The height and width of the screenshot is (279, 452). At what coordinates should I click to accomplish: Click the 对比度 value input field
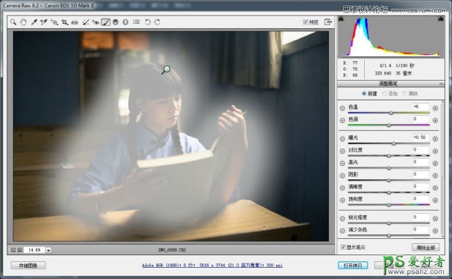pos(421,150)
